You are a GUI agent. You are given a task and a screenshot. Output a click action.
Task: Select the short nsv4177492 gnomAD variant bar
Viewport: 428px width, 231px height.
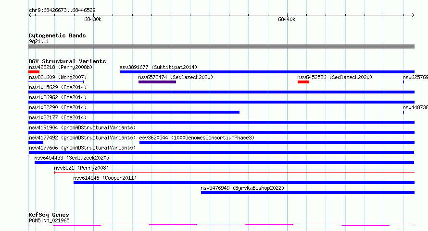pyautogui.click(x=36, y=142)
